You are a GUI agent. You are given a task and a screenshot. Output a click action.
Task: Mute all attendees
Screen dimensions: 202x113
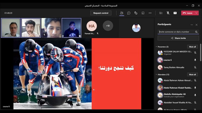click(x=192, y=74)
